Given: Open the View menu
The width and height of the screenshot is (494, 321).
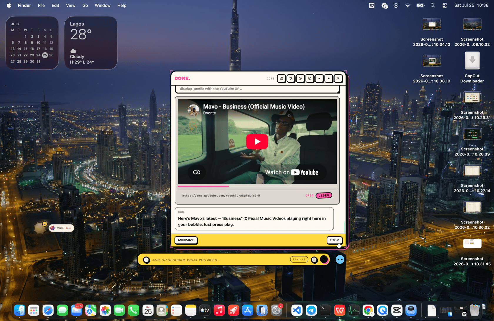Looking at the screenshot, I should point(71,5).
